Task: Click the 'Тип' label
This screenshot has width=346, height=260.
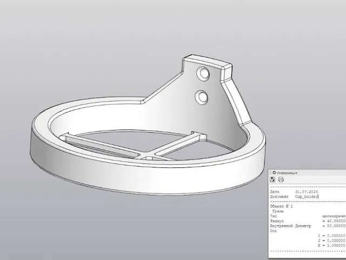Action: pyautogui.click(x=274, y=216)
